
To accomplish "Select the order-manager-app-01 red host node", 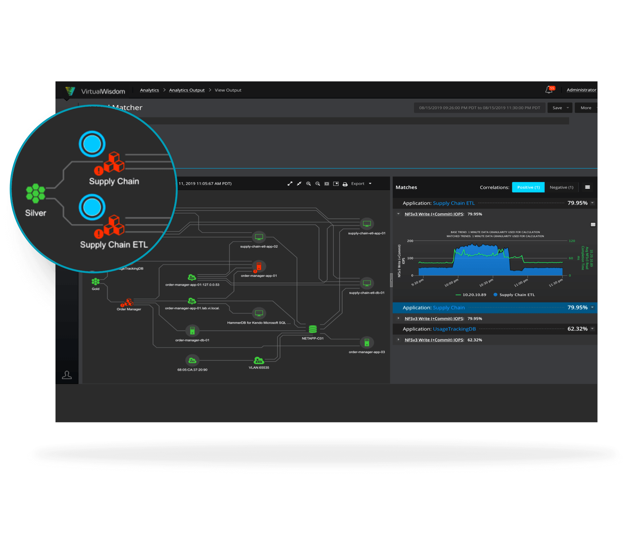I will (x=259, y=266).
